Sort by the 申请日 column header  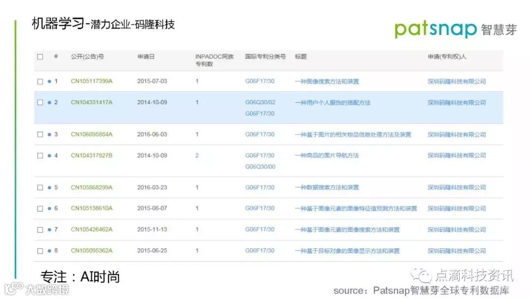(146, 57)
